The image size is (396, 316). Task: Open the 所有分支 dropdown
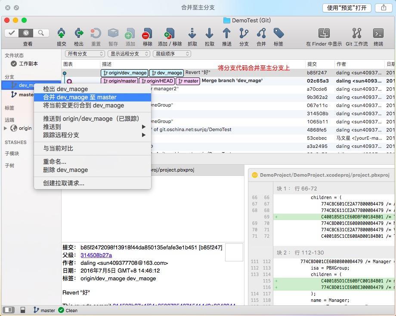(x=85, y=54)
